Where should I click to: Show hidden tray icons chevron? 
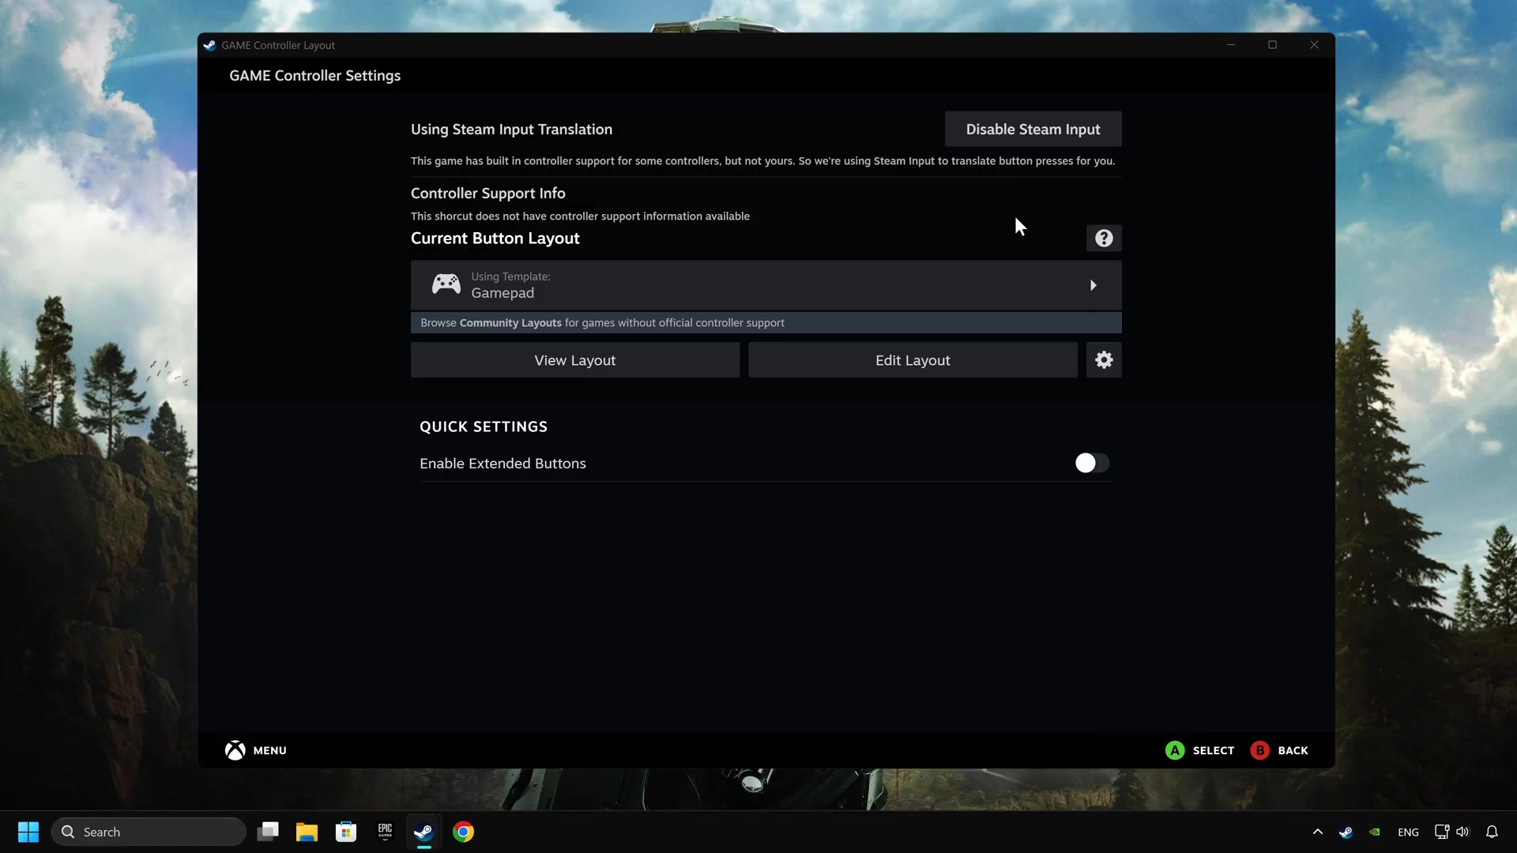coord(1317,832)
